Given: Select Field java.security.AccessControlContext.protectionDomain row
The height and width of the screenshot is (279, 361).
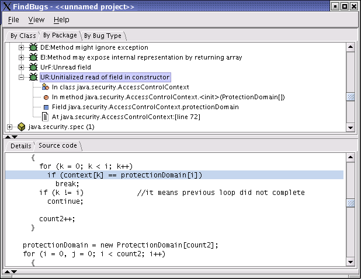Looking at the screenshot, I should coord(145,107).
